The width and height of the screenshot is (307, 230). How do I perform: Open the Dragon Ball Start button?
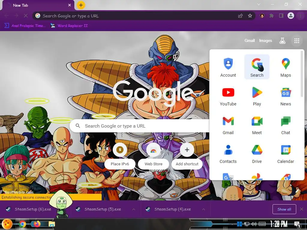(x=7, y=224)
